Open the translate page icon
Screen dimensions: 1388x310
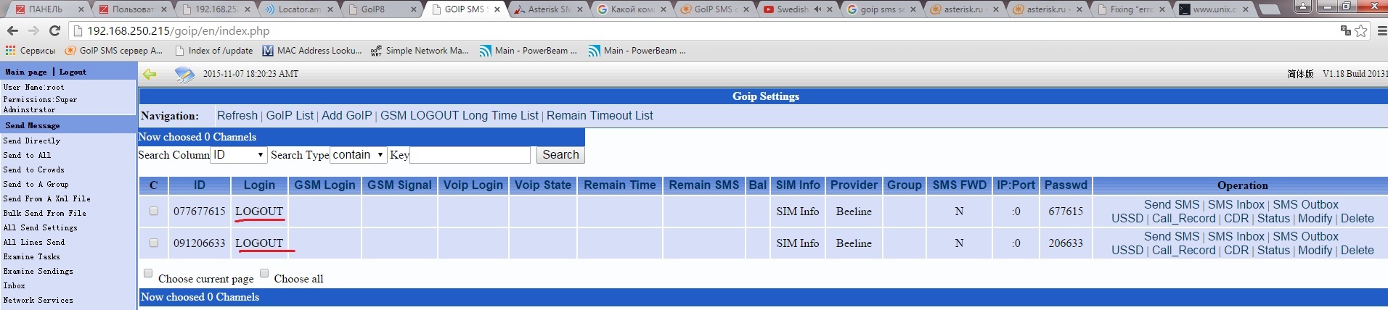point(1345,30)
